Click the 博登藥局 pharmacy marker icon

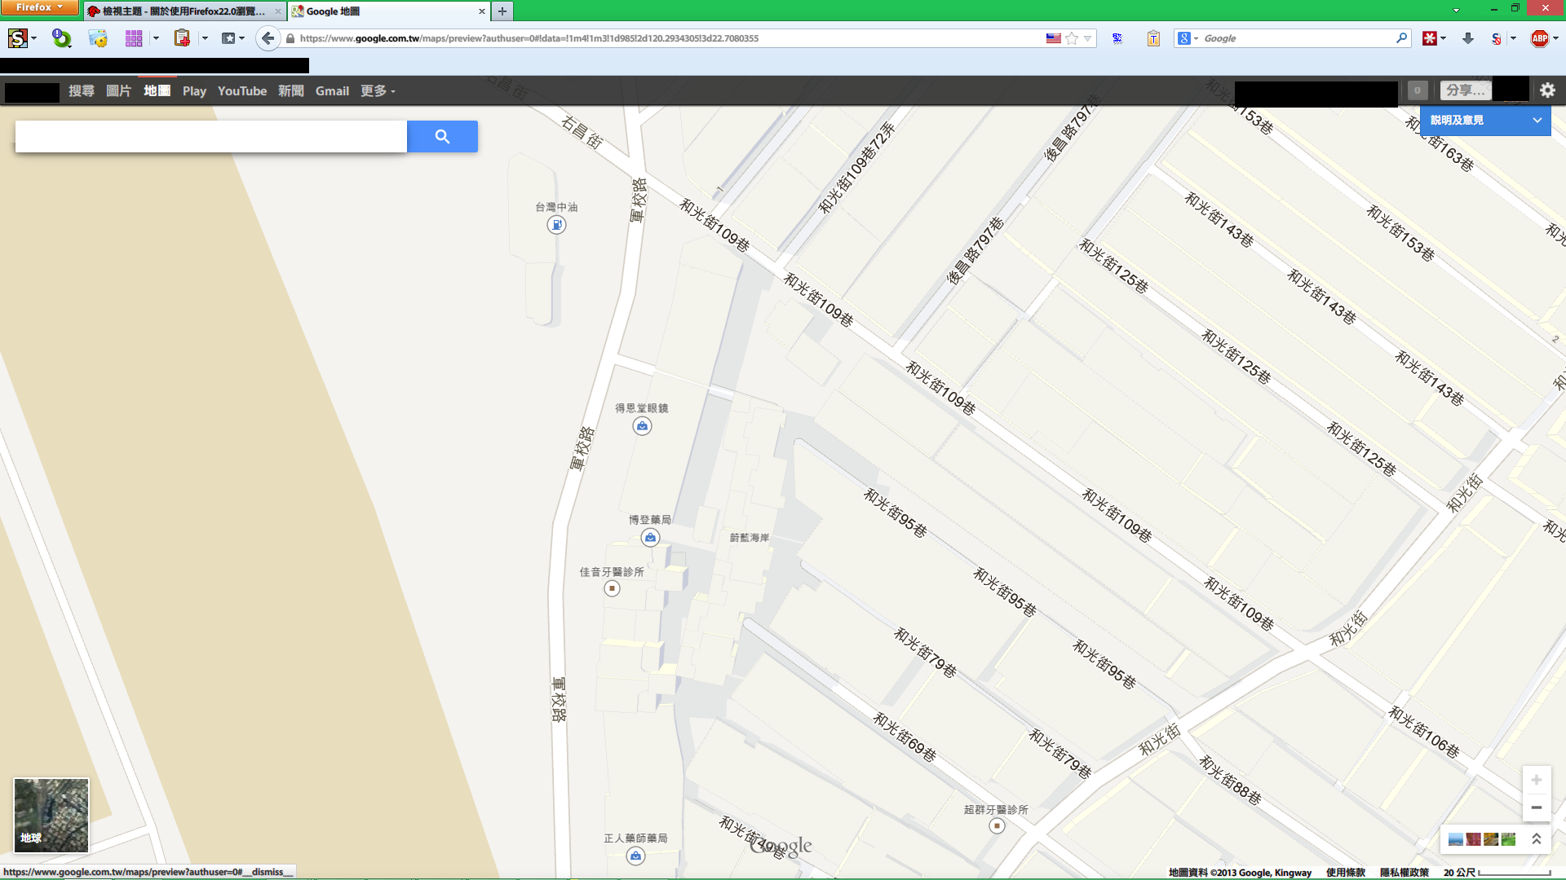point(650,538)
